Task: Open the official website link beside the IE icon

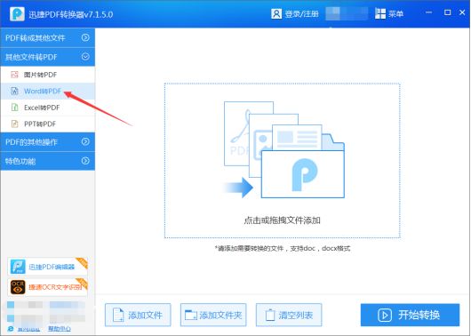Action: pos(28,330)
